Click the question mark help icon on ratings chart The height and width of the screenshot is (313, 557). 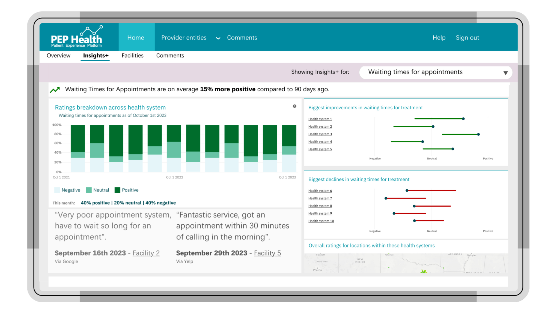click(294, 106)
